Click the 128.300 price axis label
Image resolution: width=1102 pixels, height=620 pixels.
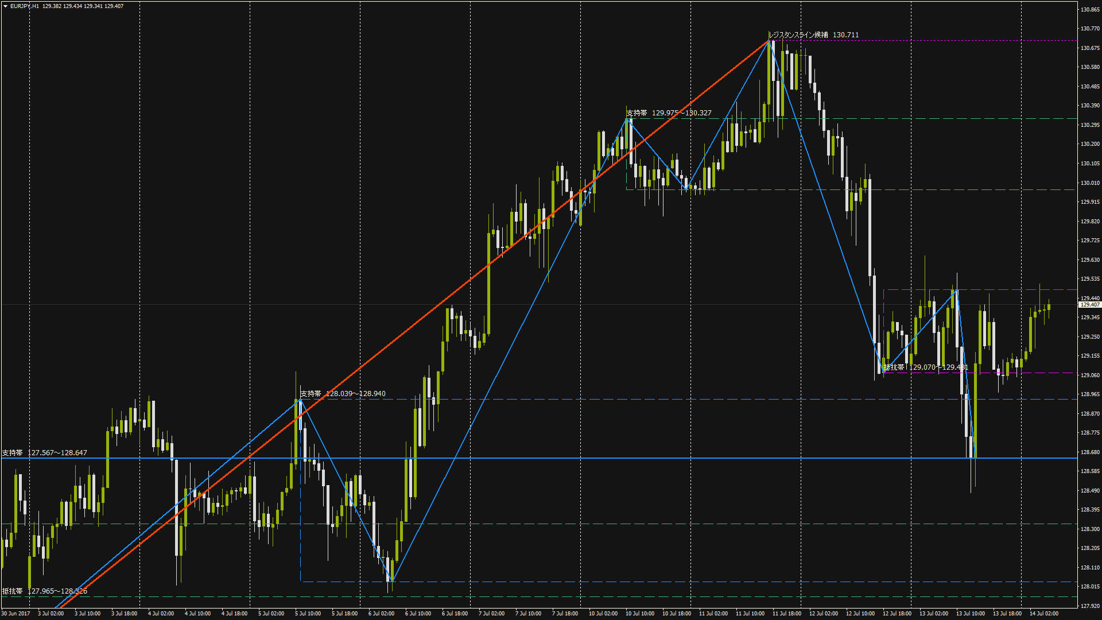pyautogui.click(x=1090, y=529)
